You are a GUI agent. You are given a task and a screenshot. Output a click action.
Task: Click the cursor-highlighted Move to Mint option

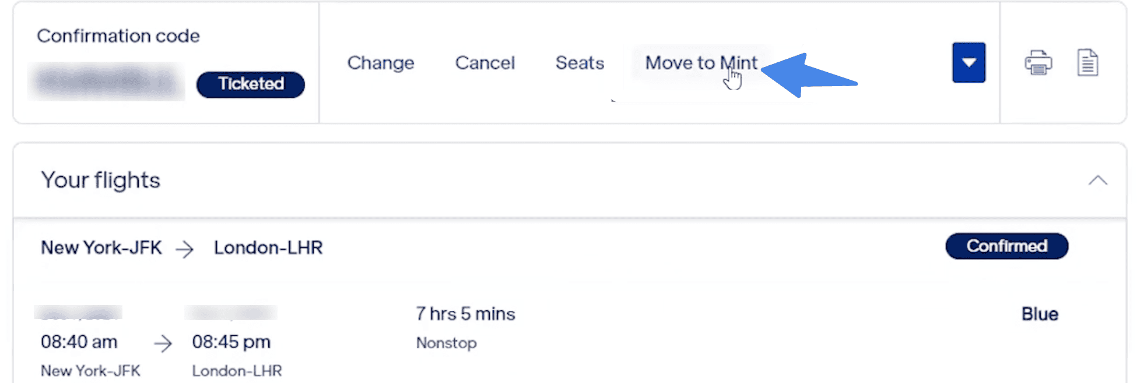tap(700, 63)
